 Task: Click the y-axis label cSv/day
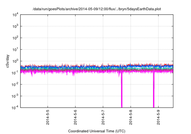7,61
